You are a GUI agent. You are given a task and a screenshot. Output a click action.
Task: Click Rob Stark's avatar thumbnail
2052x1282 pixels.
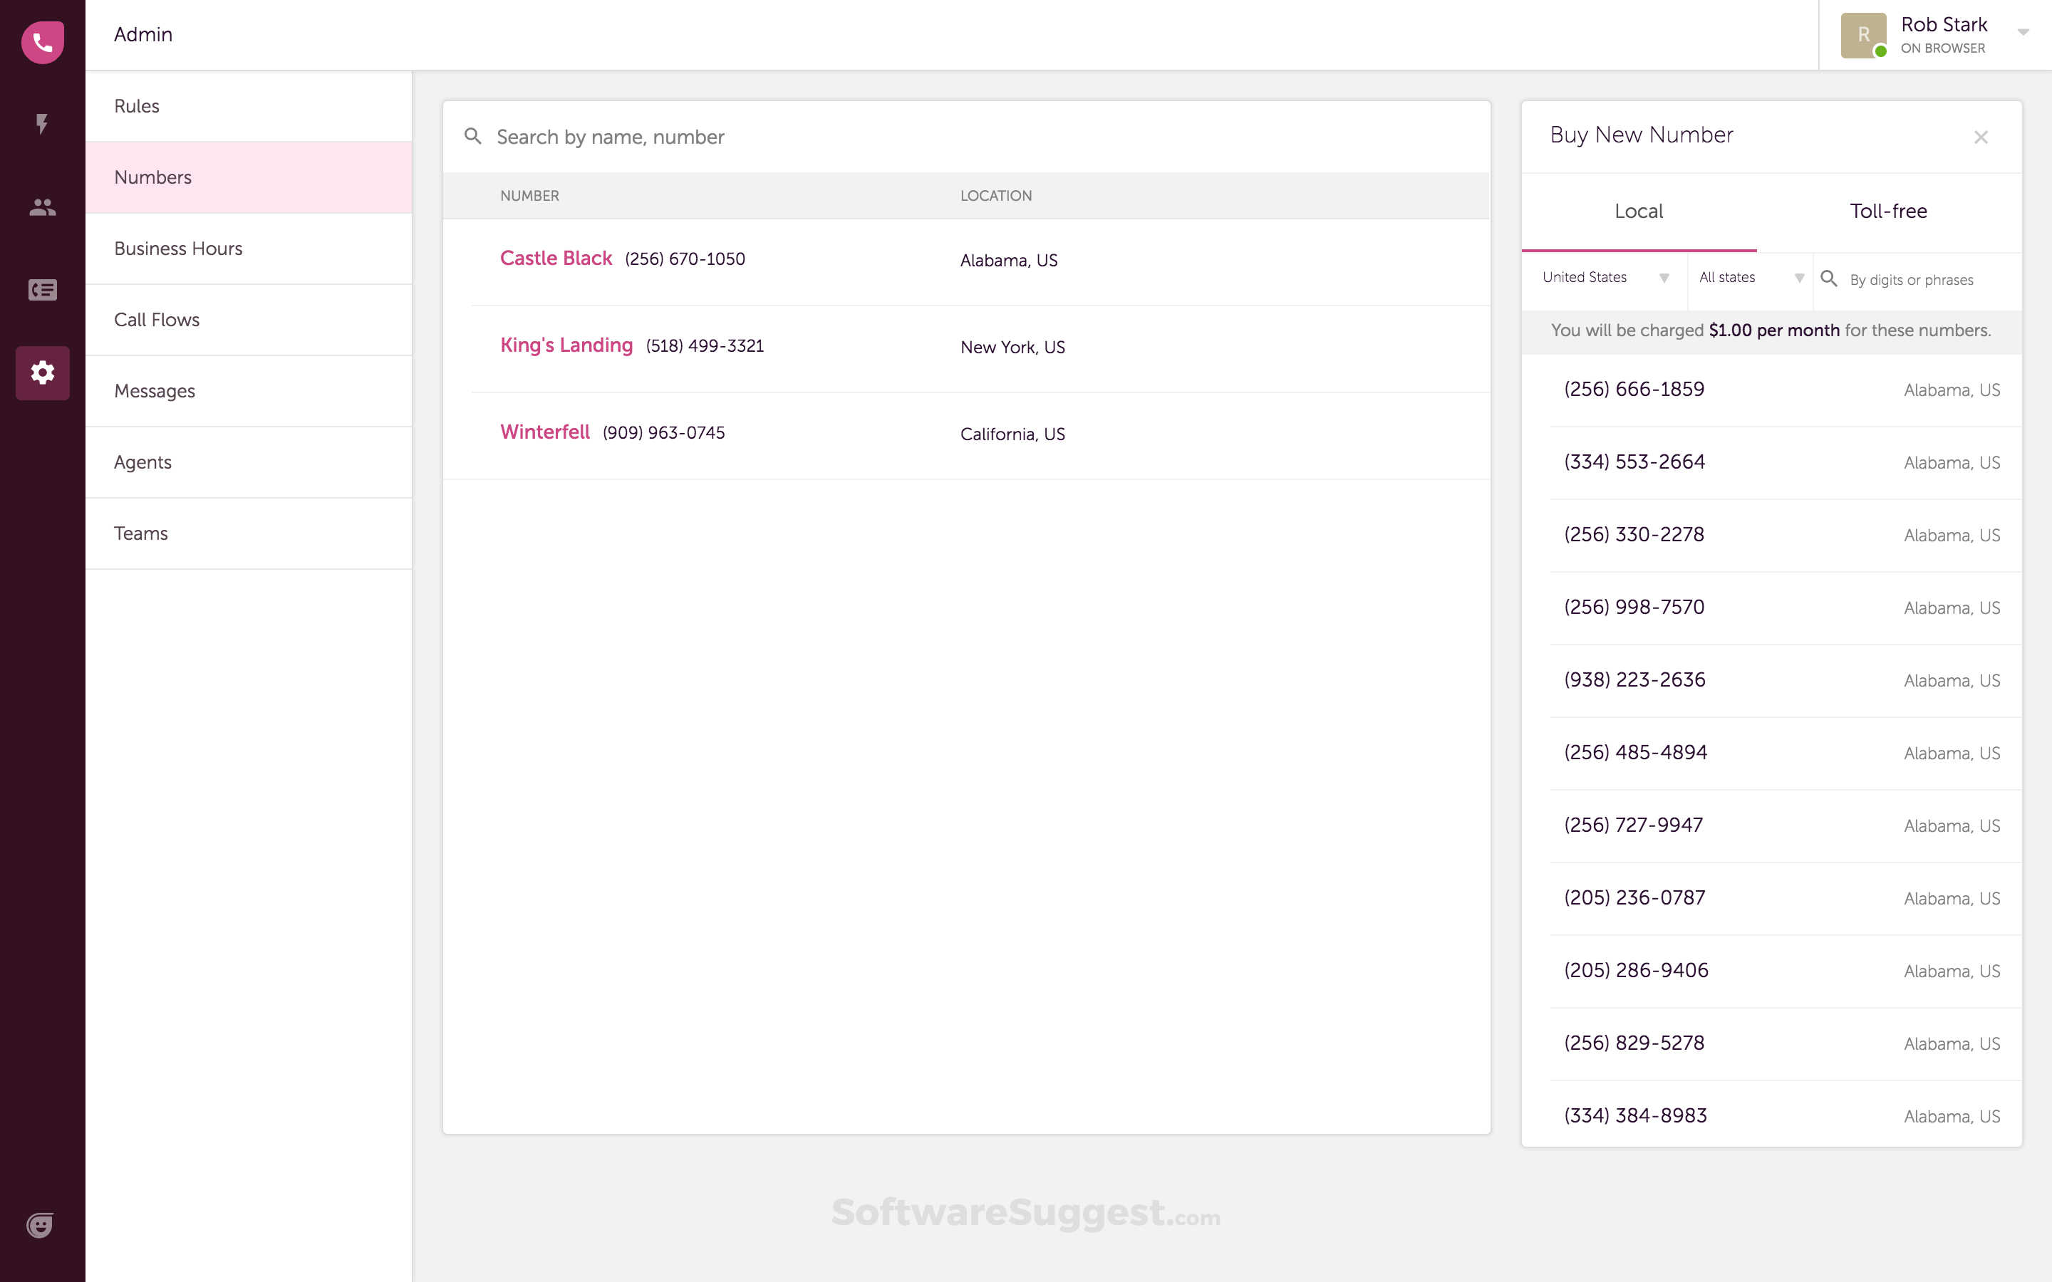click(x=1862, y=36)
